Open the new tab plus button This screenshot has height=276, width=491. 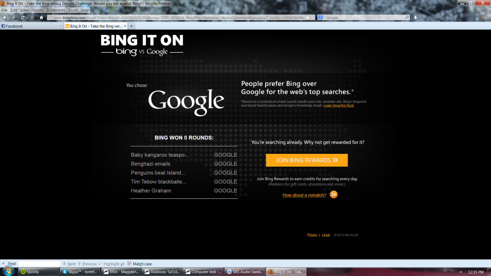(131, 26)
